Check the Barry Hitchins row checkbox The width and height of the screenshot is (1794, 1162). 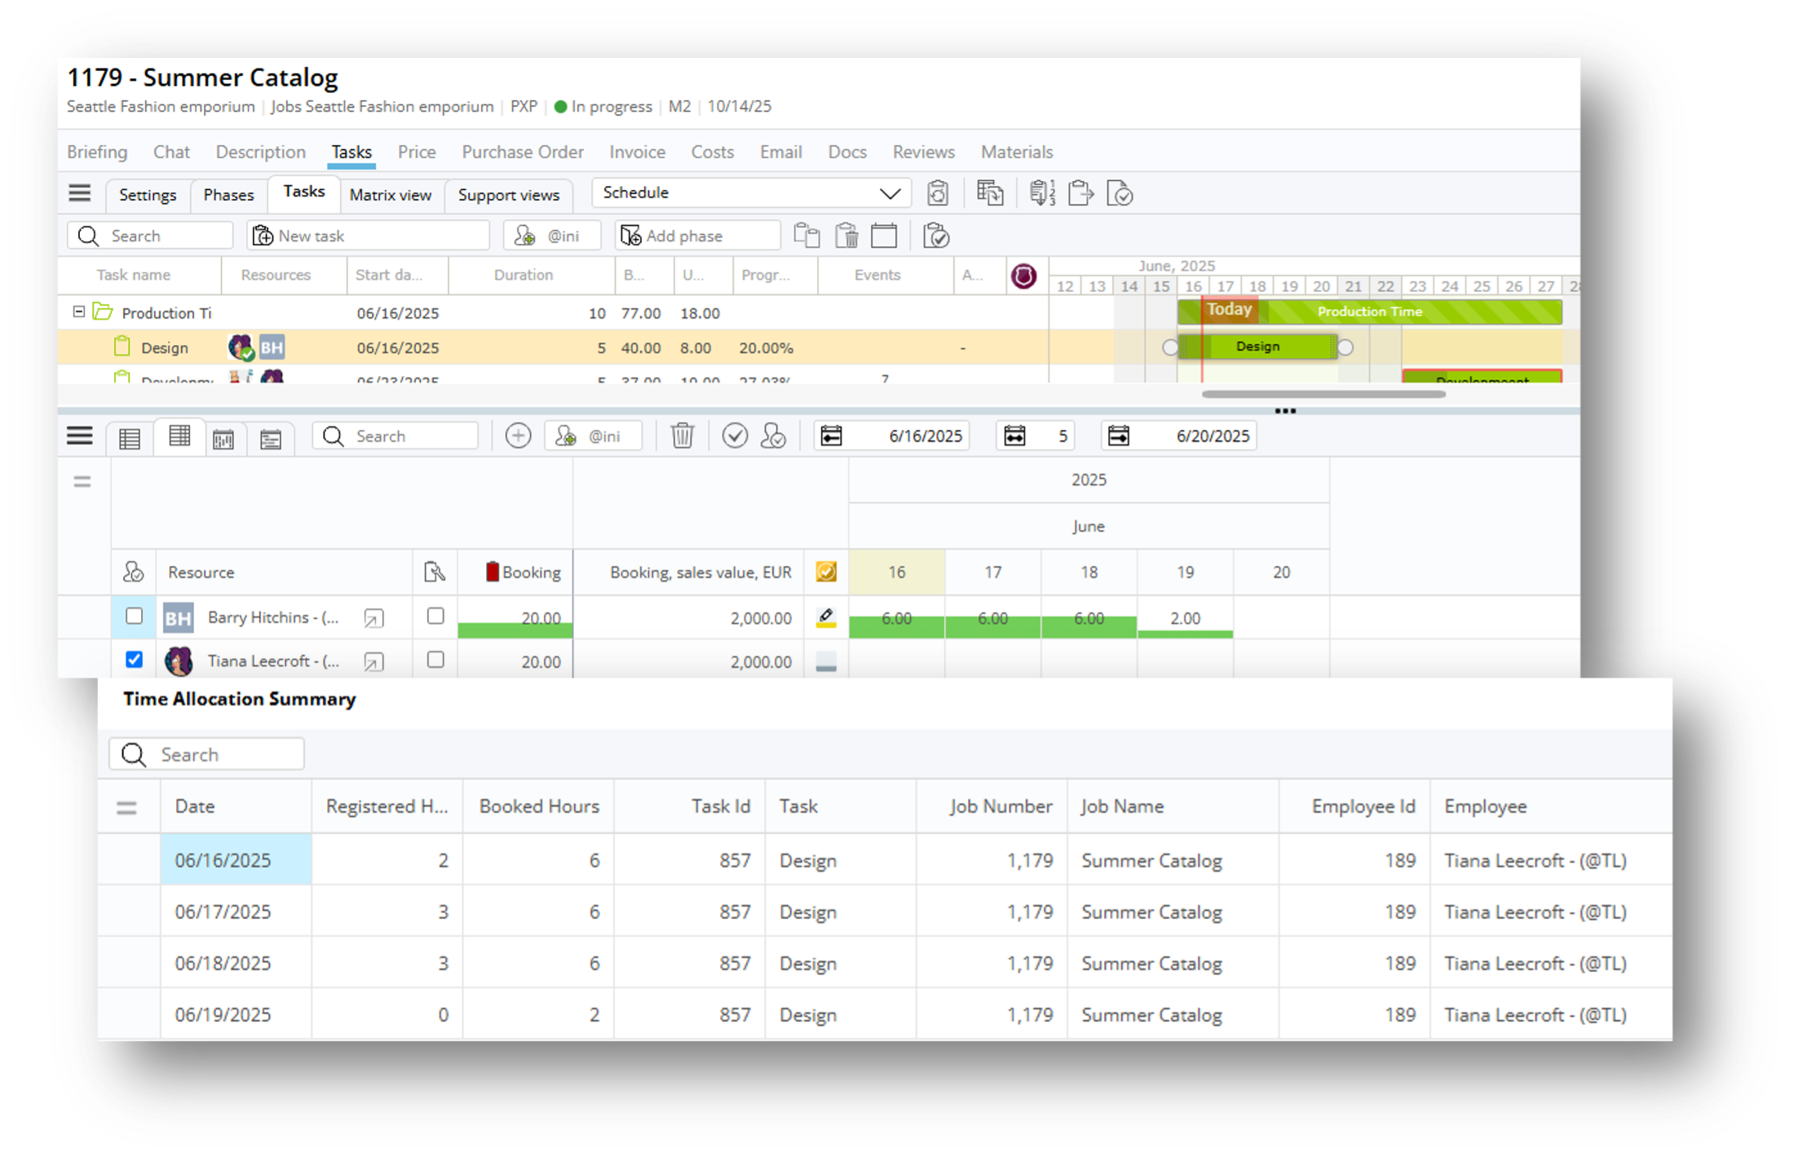[x=135, y=616]
